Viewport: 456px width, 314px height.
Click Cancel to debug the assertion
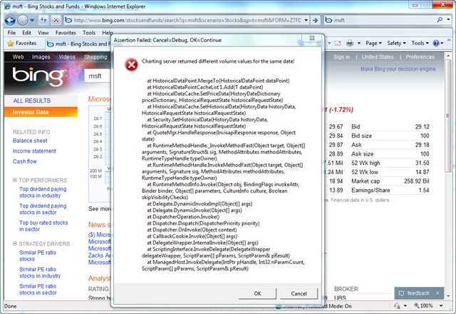tap(299, 293)
